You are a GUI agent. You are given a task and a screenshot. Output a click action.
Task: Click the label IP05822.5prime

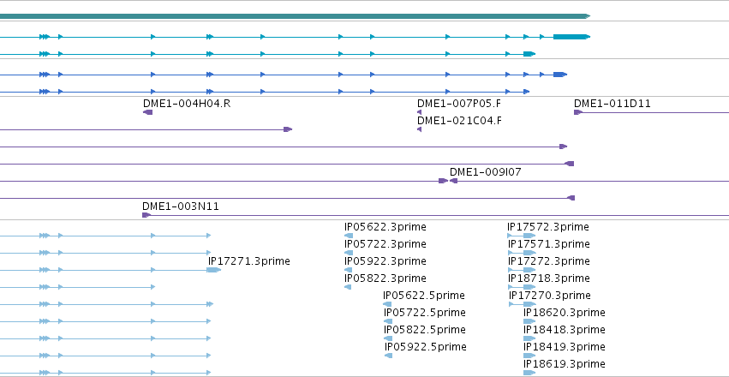pos(425,330)
